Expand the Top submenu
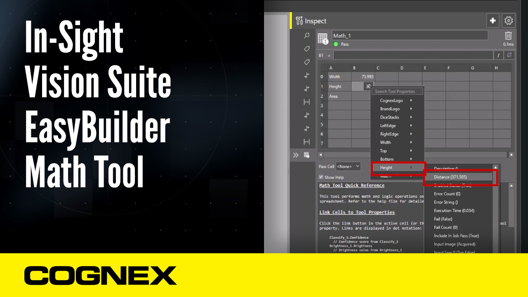Image resolution: width=528 pixels, height=297 pixels. click(397, 151)
